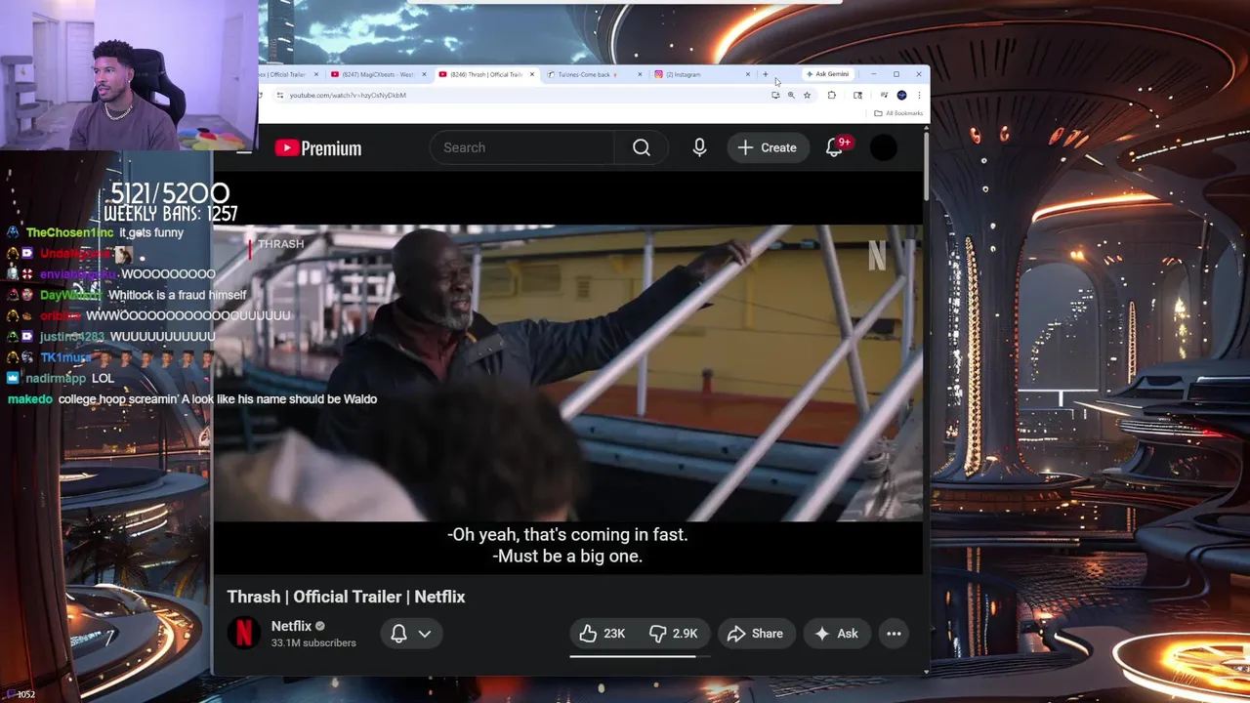Open the YouTube account avatar menu
This screenshot has width=1250, height=703.
point(883,147)
